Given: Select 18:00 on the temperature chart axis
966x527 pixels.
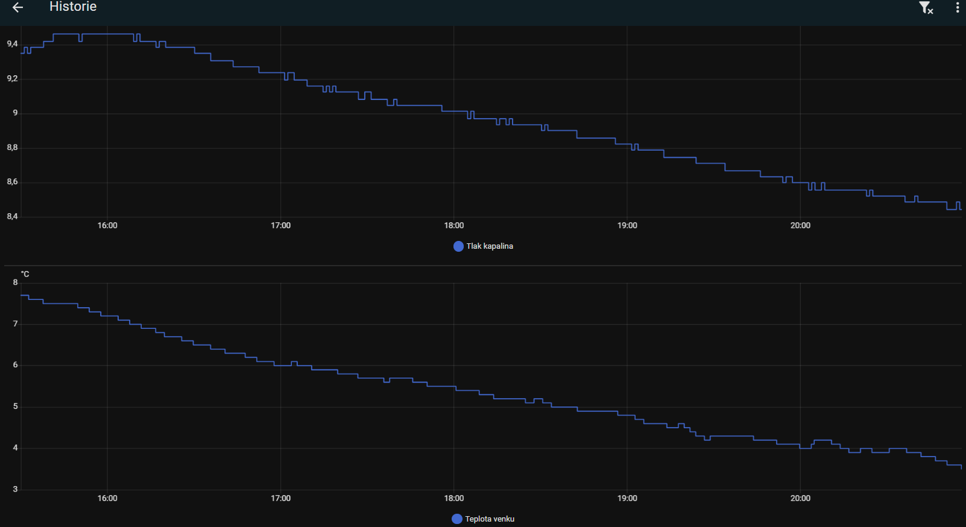Looking at the screenshot, I should 454,498.
